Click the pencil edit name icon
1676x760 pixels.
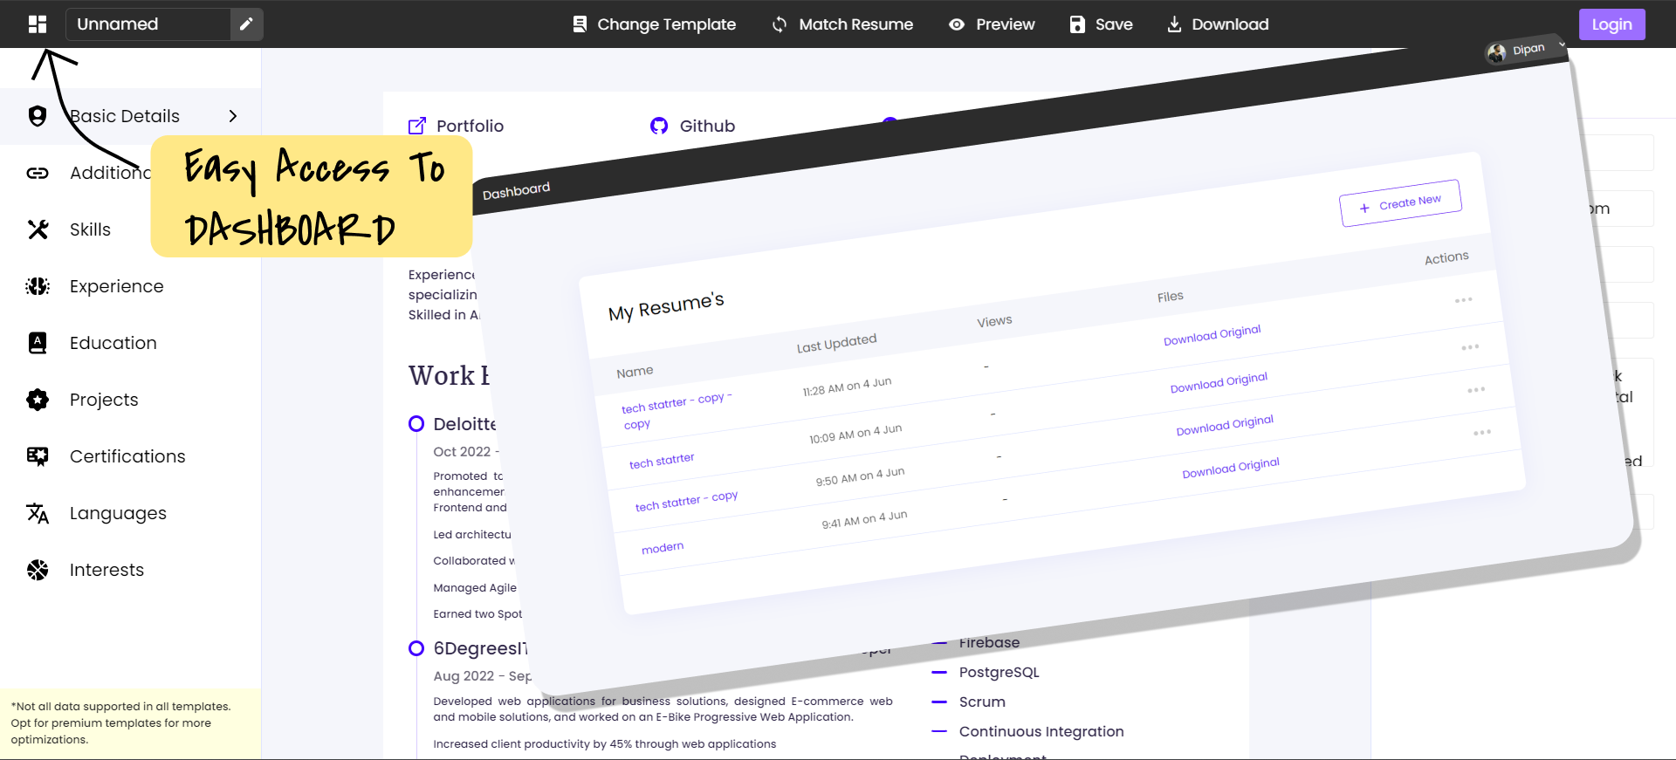[x=246, y=24]
